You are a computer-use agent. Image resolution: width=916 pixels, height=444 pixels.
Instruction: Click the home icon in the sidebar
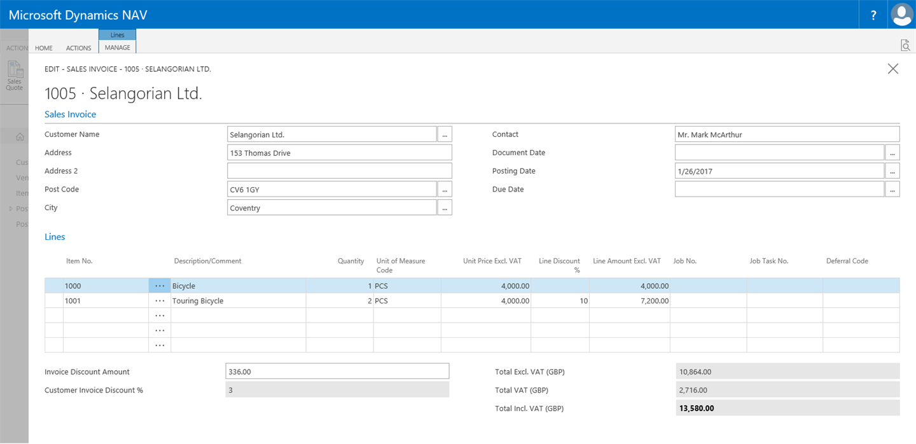[x=20, y=137]
